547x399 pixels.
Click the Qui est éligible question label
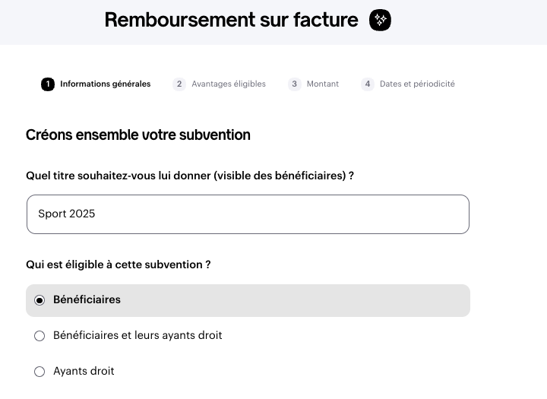119,264
